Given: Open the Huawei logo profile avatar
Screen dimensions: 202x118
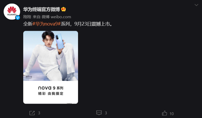Looking at the screenshot, I should (x=12, y=11).
